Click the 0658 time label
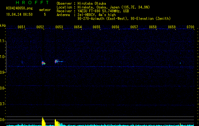The height and width of the screenshot is (126, 199). click(x=153, y=27)
